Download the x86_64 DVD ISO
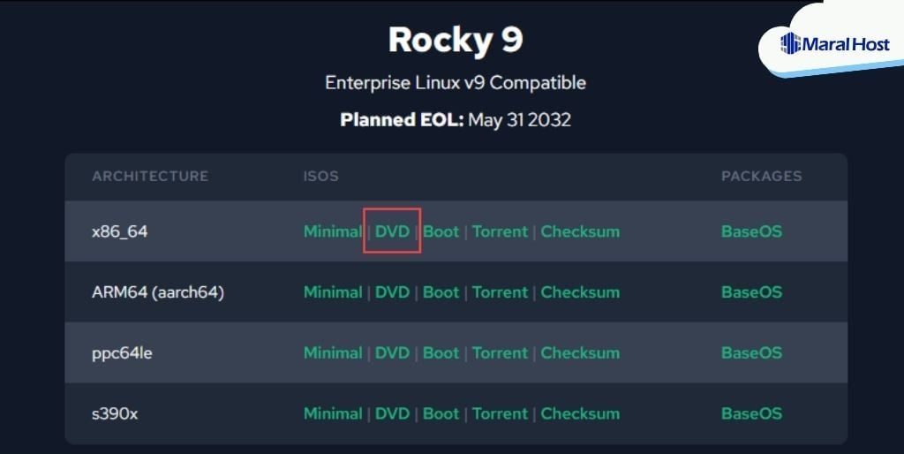This screenshot has width=904, height=454. (x=393, y=231)
